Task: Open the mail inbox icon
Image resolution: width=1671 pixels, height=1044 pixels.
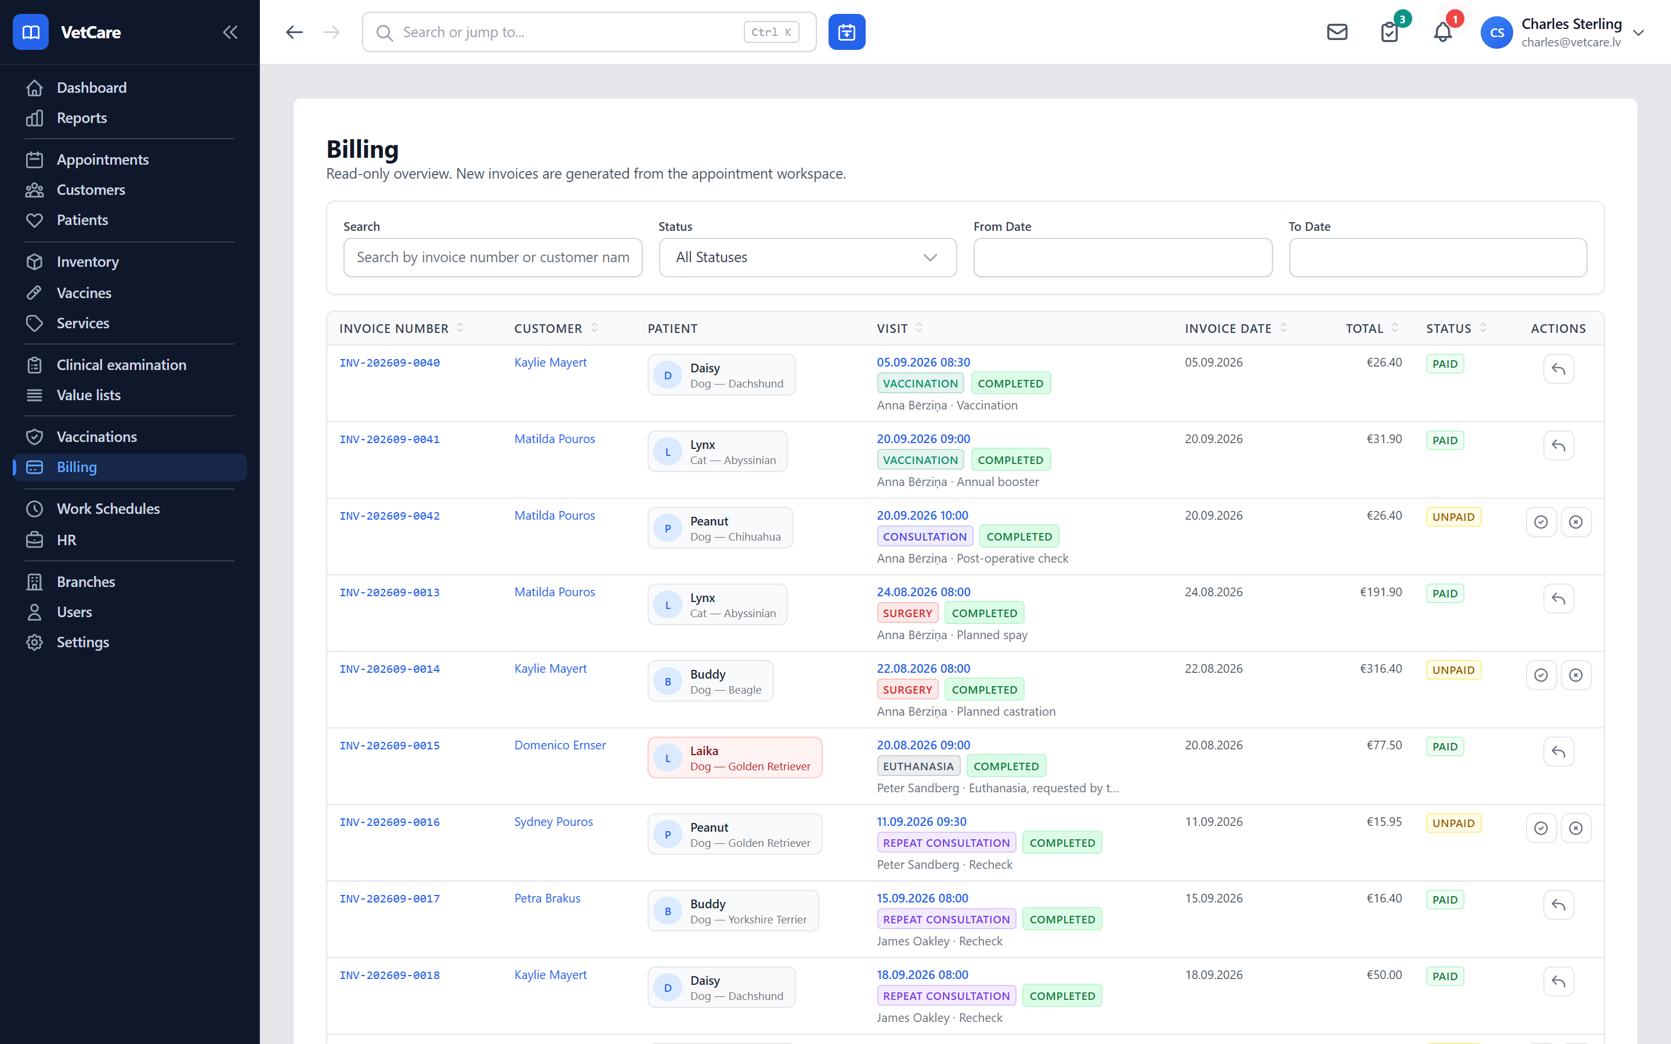Action: point(1337,32)
